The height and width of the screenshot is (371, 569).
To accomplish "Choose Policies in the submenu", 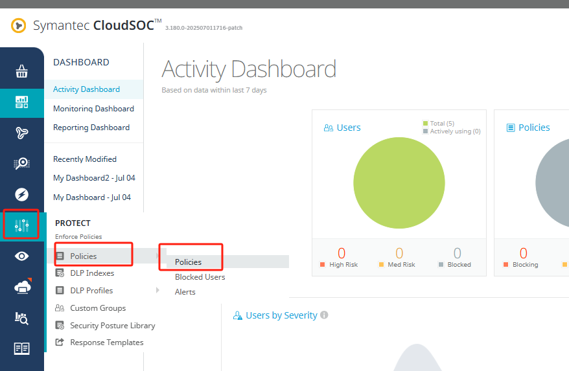I will tap(188, 262).
